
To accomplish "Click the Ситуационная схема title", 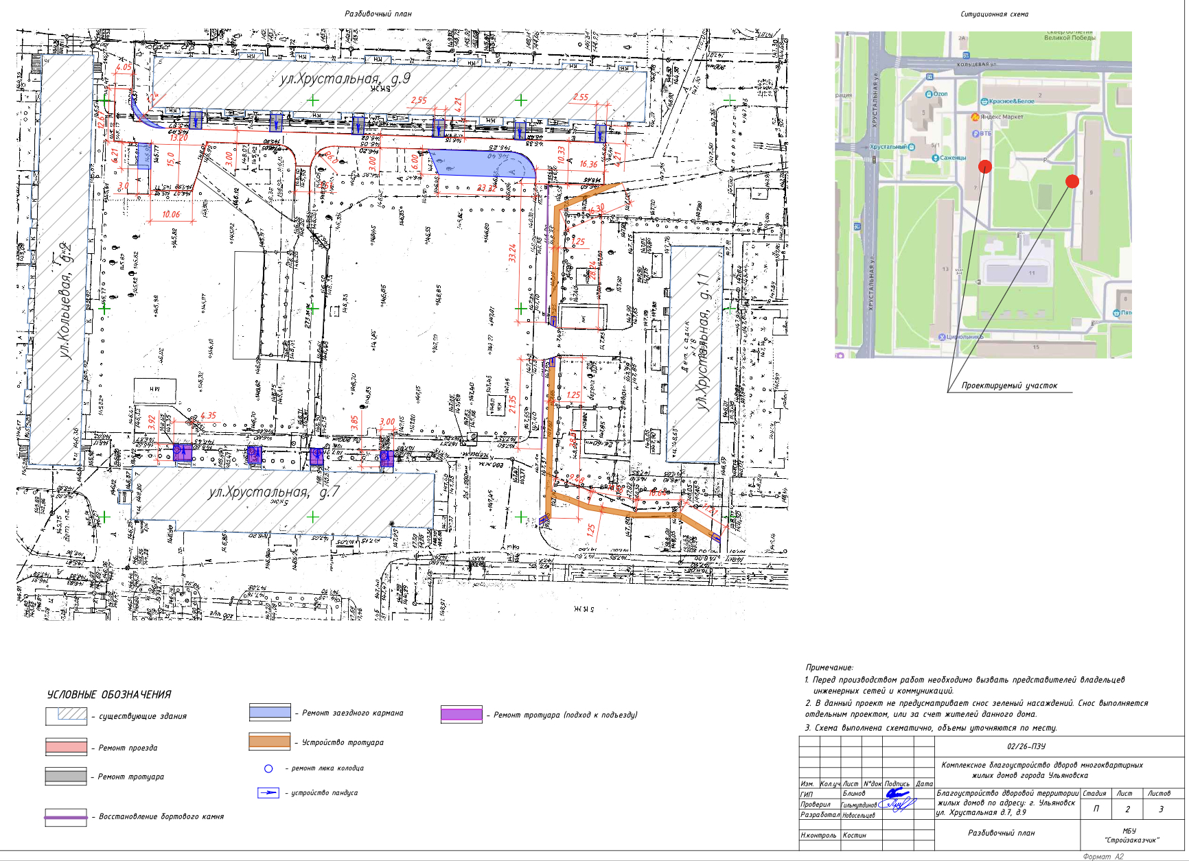I will 994,14.
